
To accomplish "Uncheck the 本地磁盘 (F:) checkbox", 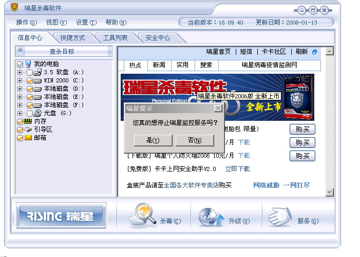I will [x=30, y=105].
